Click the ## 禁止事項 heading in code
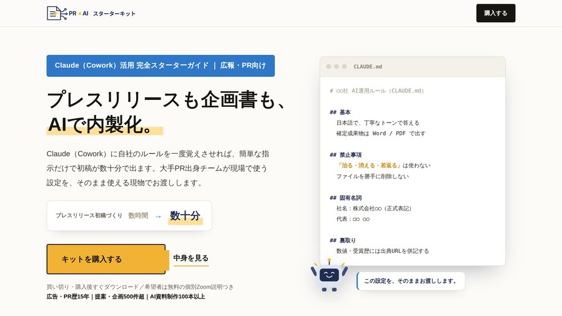The width and height of the screenshot is (562, 316). (x=345, y=155)
